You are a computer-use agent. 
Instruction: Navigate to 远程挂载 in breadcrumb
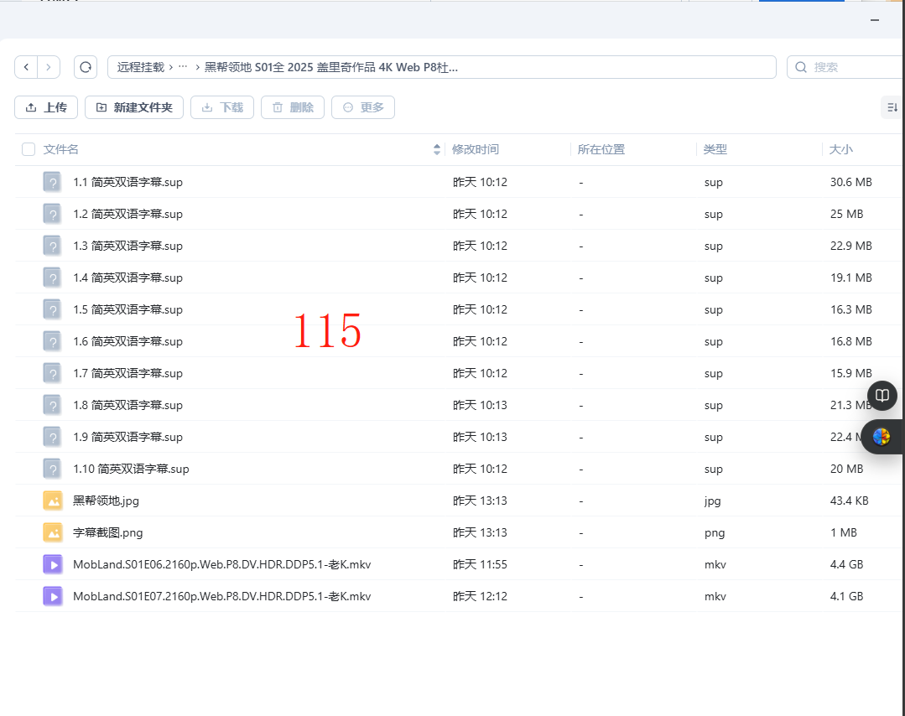pyautogui.click(x=141, y=67)
